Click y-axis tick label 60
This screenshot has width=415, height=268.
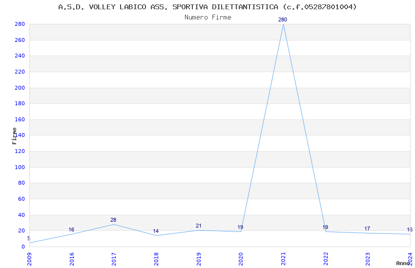click(21, 199)
